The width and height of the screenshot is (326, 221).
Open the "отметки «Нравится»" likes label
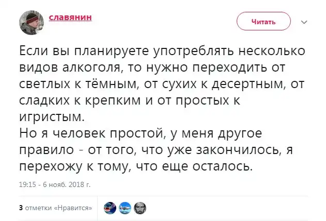click(58, 208)
